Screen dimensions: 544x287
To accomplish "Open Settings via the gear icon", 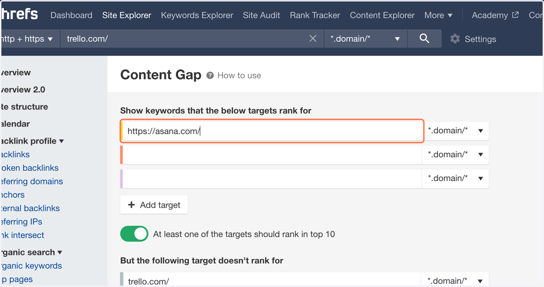I will tap(455, 39).
